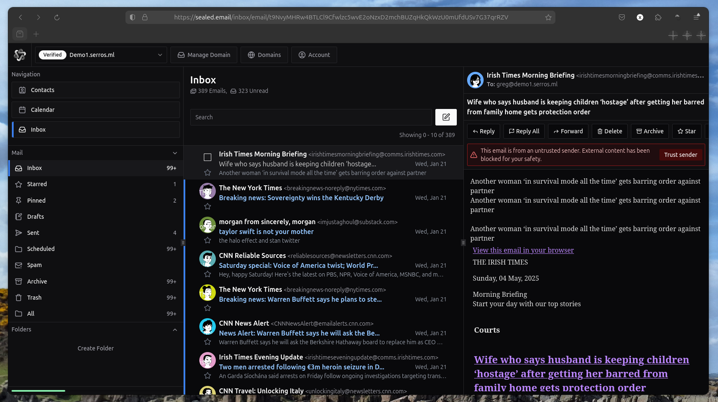Open the All mail folder
The image size is (718, 402).
pyautogui.click(x=96, y=314)
